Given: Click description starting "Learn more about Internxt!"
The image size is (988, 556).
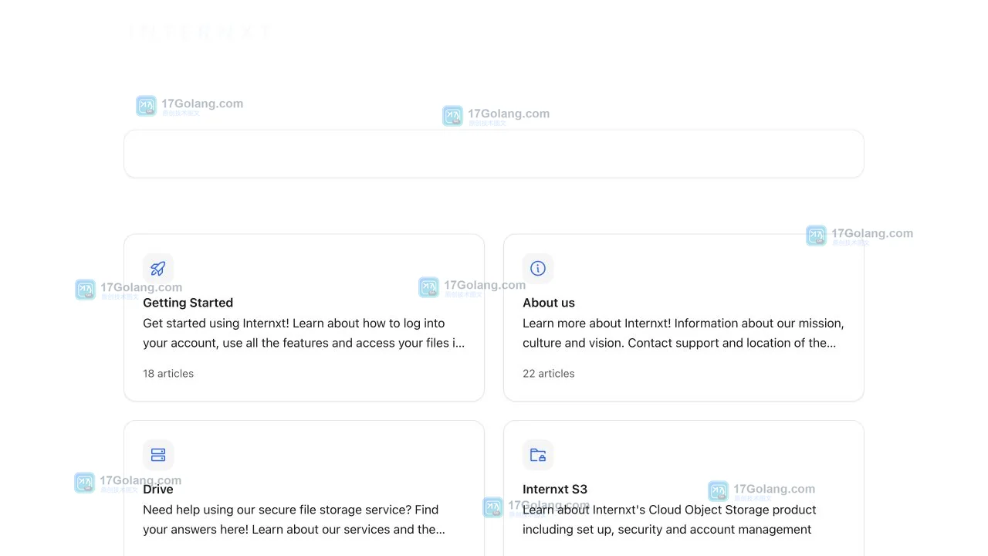Looking at the screenshot, I should coord(684,333).
